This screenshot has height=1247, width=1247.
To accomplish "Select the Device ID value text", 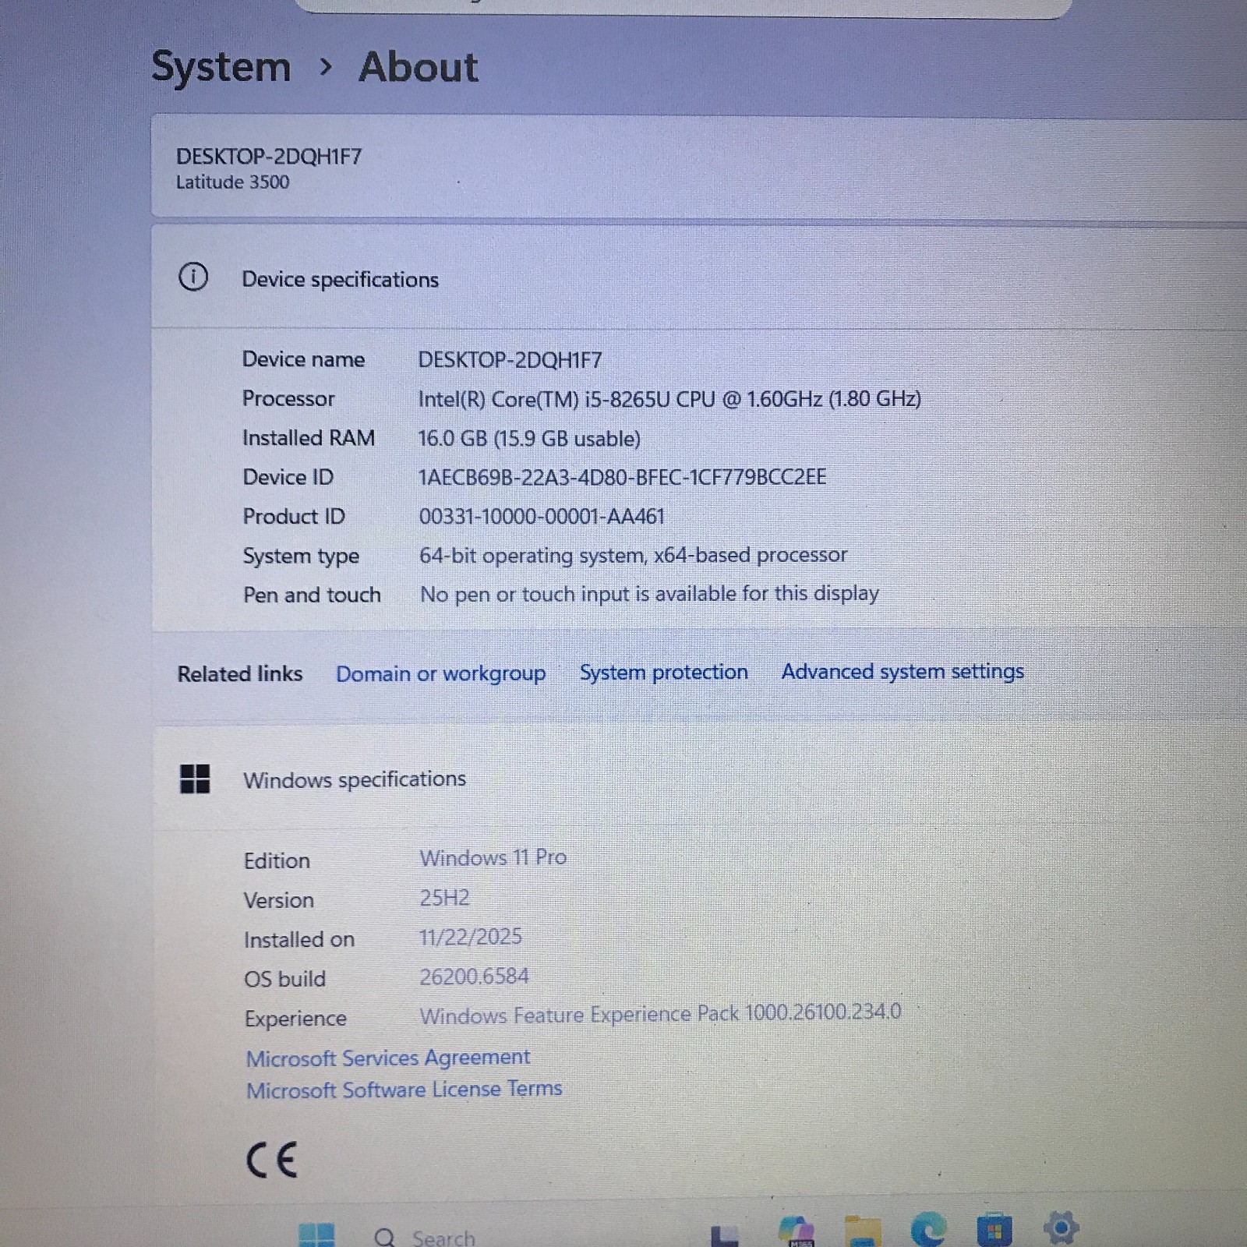I will click(x=622, y=477).
